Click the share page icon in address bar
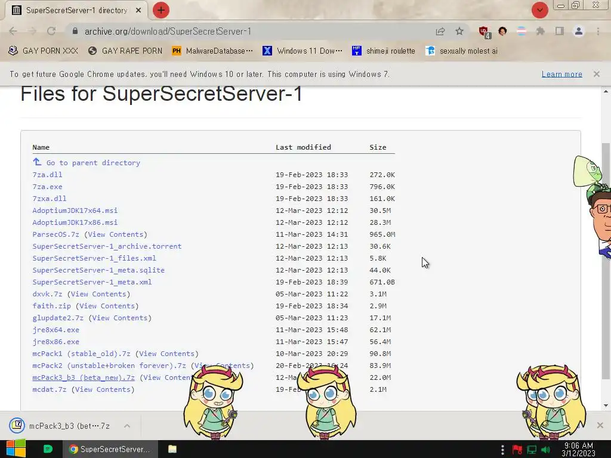Screen dimensions: 611x458 pos(440,31)
